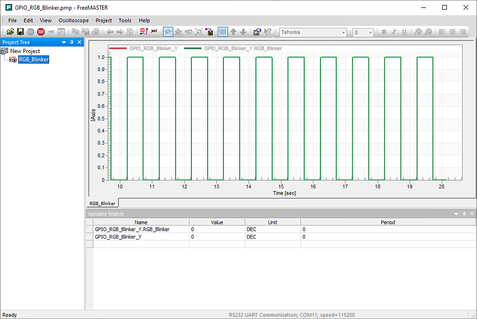Close the Project Tree panel

pos(79,43)
